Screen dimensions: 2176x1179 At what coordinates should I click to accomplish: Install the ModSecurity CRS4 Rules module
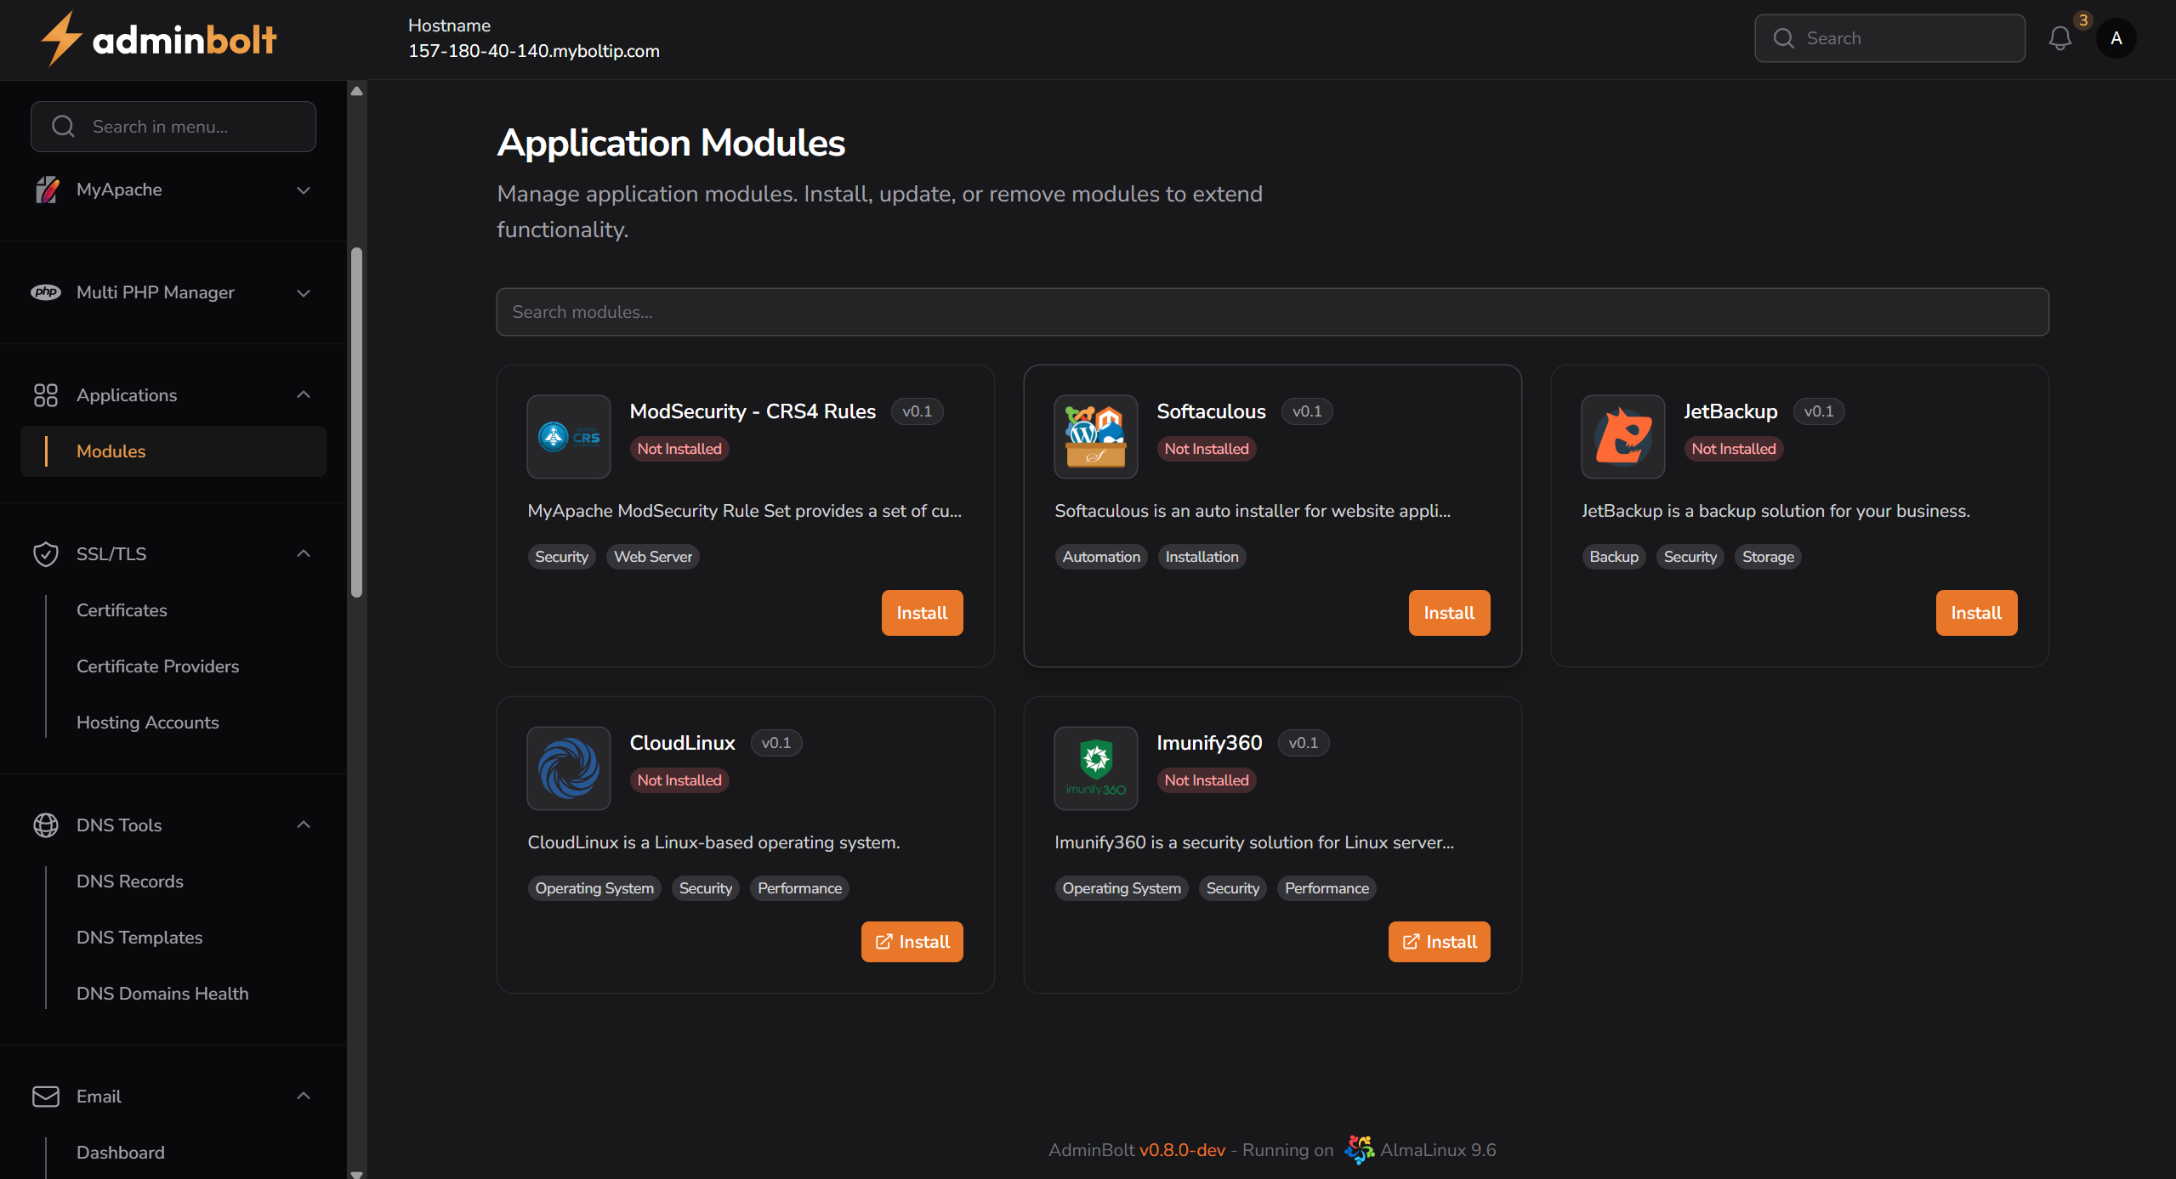(x=921, y=612)
